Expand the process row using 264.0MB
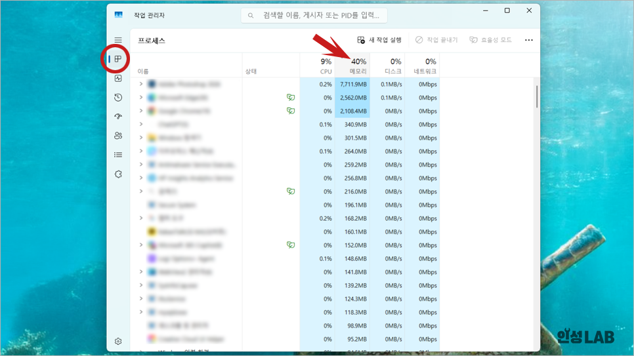The height and width of the screenshot is (356, 634). pyautogui.click(x=141, y=151)
